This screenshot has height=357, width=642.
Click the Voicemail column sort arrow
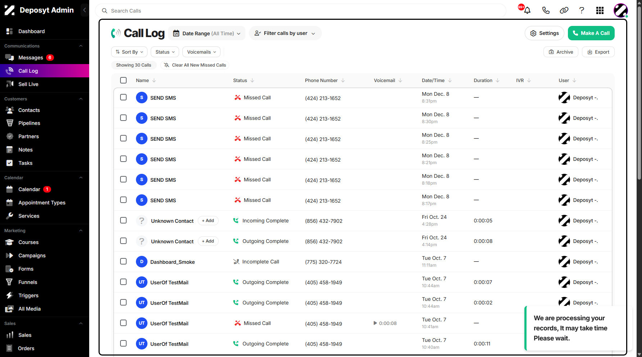(x=400, y=80)
